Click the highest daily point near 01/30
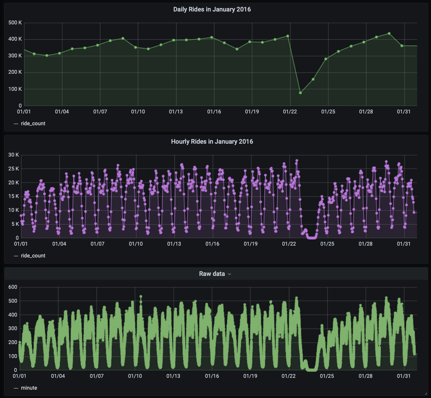 (389, 34)
